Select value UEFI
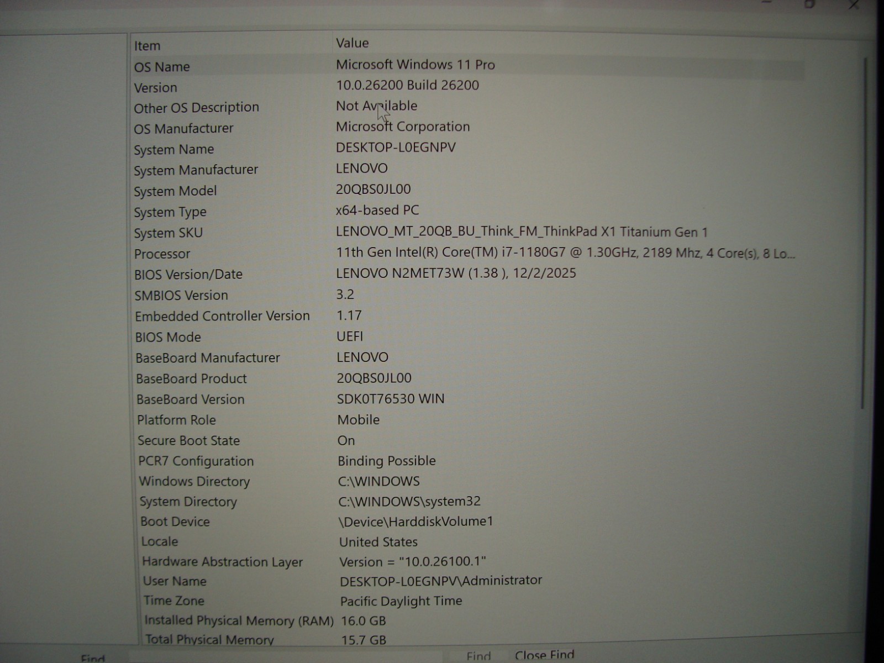Screen dimensions: 884x663 point(350,336)
